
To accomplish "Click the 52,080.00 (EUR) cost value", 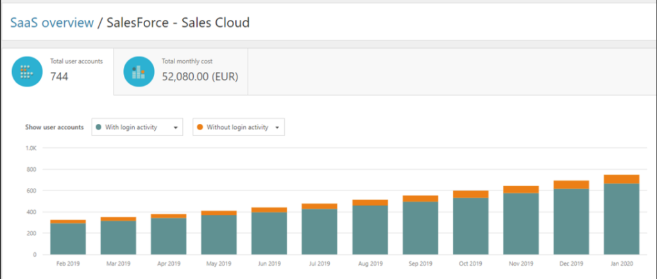I will tap(200, 77).
